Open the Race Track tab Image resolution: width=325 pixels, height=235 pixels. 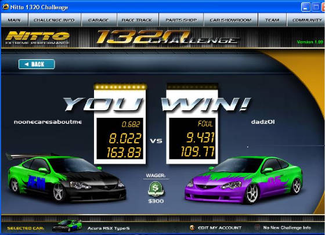138,20
